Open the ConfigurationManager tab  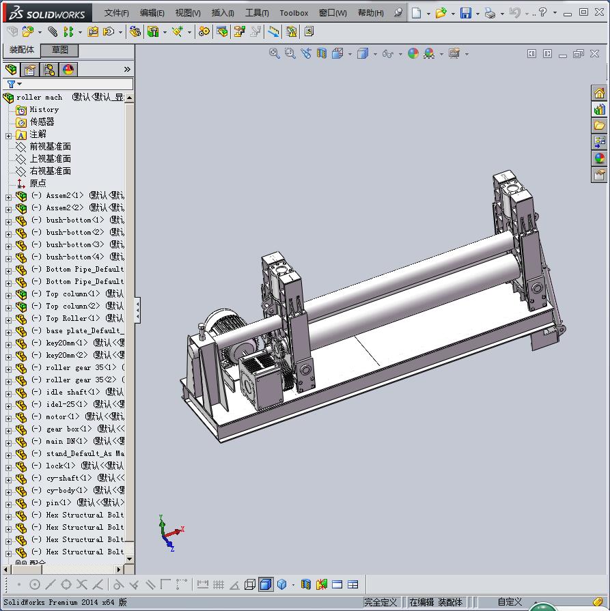(x=49, y=70)
